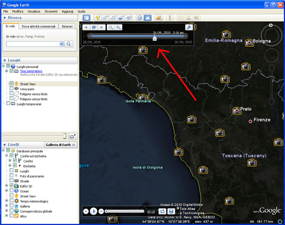The width and height of the screenshot is (285, 225).
Task: Open the Visualizza menu
Action: pos(34,11)
